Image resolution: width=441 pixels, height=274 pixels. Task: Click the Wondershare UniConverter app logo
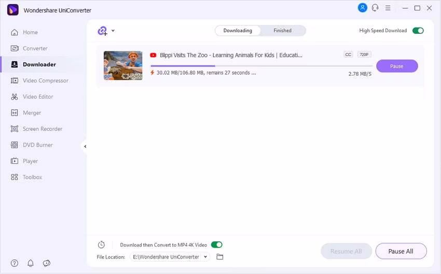[x=12, y=10]
